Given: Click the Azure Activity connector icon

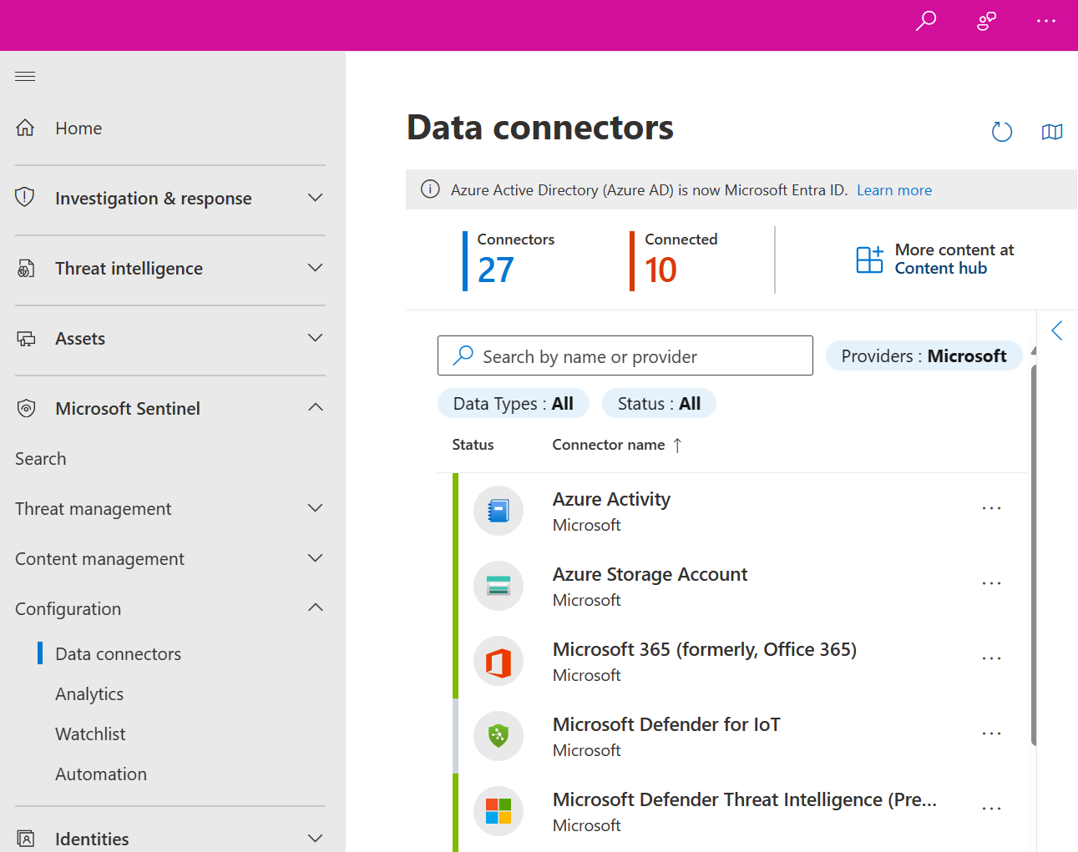Looking at the screenshot, I should (499, 511).
